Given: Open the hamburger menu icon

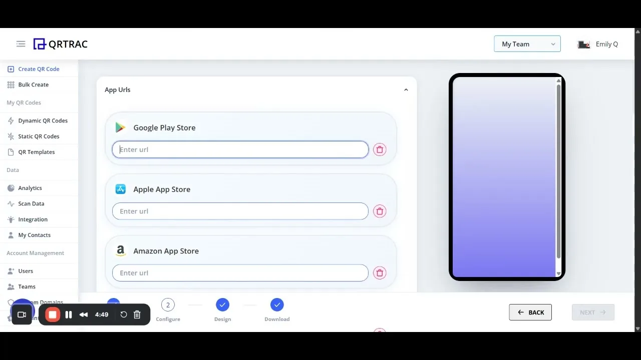Looking at the screenshot, I should (21, 44).
